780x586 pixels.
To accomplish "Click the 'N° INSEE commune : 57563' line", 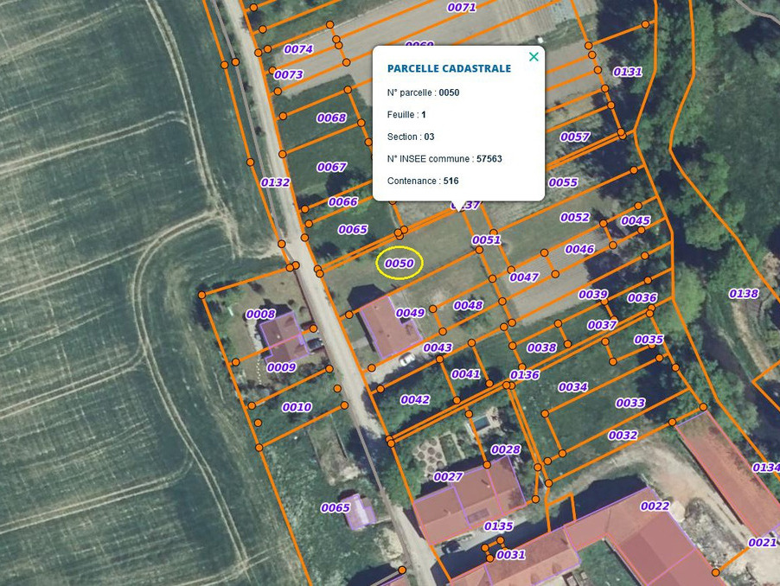I will click(444, 158).
